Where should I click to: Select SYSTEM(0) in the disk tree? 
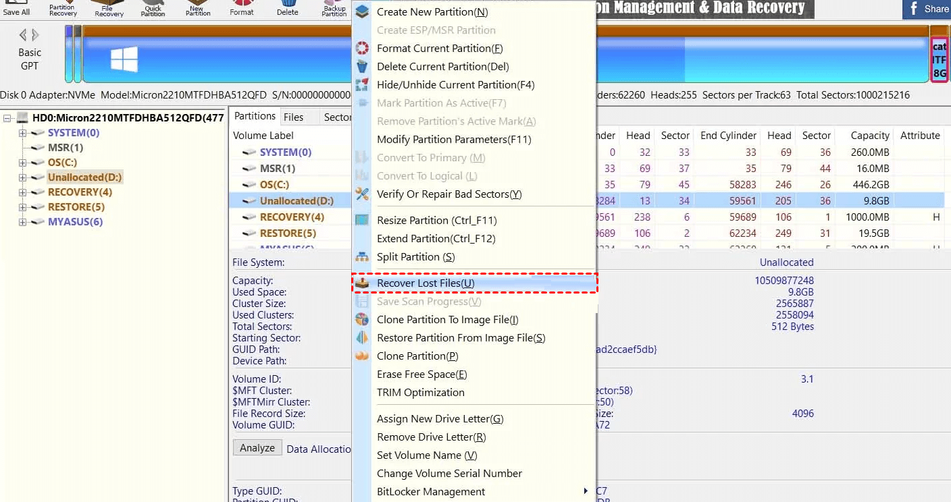point(74,133)
